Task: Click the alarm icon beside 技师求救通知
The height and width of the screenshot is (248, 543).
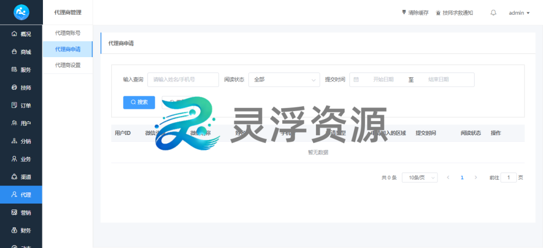Action: tap(439, 13)
